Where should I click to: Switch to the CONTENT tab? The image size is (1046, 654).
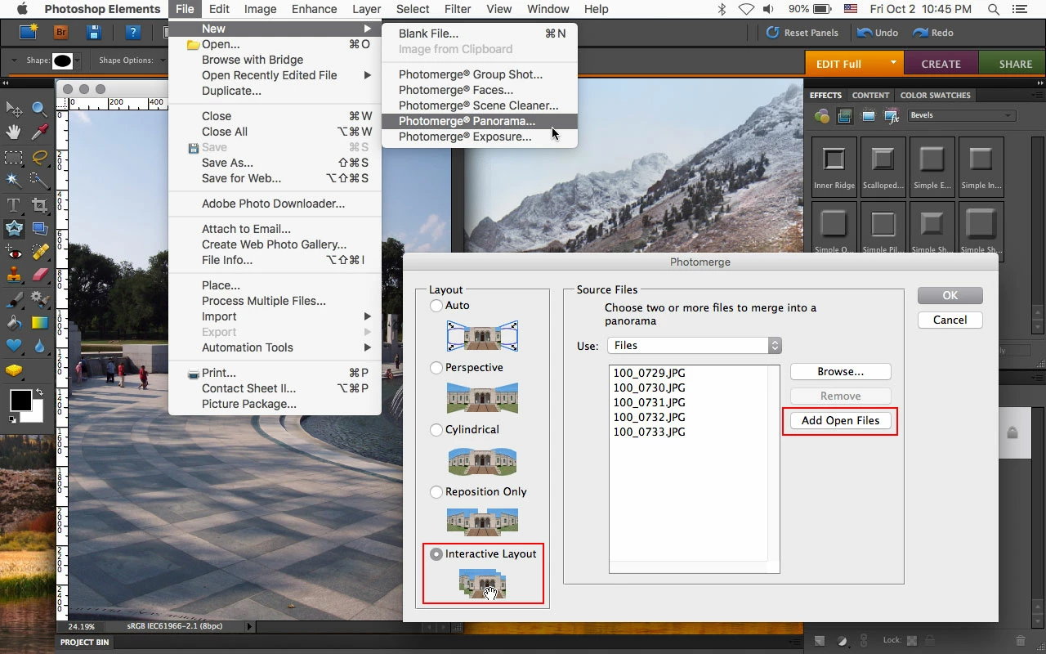coord(870,95)
